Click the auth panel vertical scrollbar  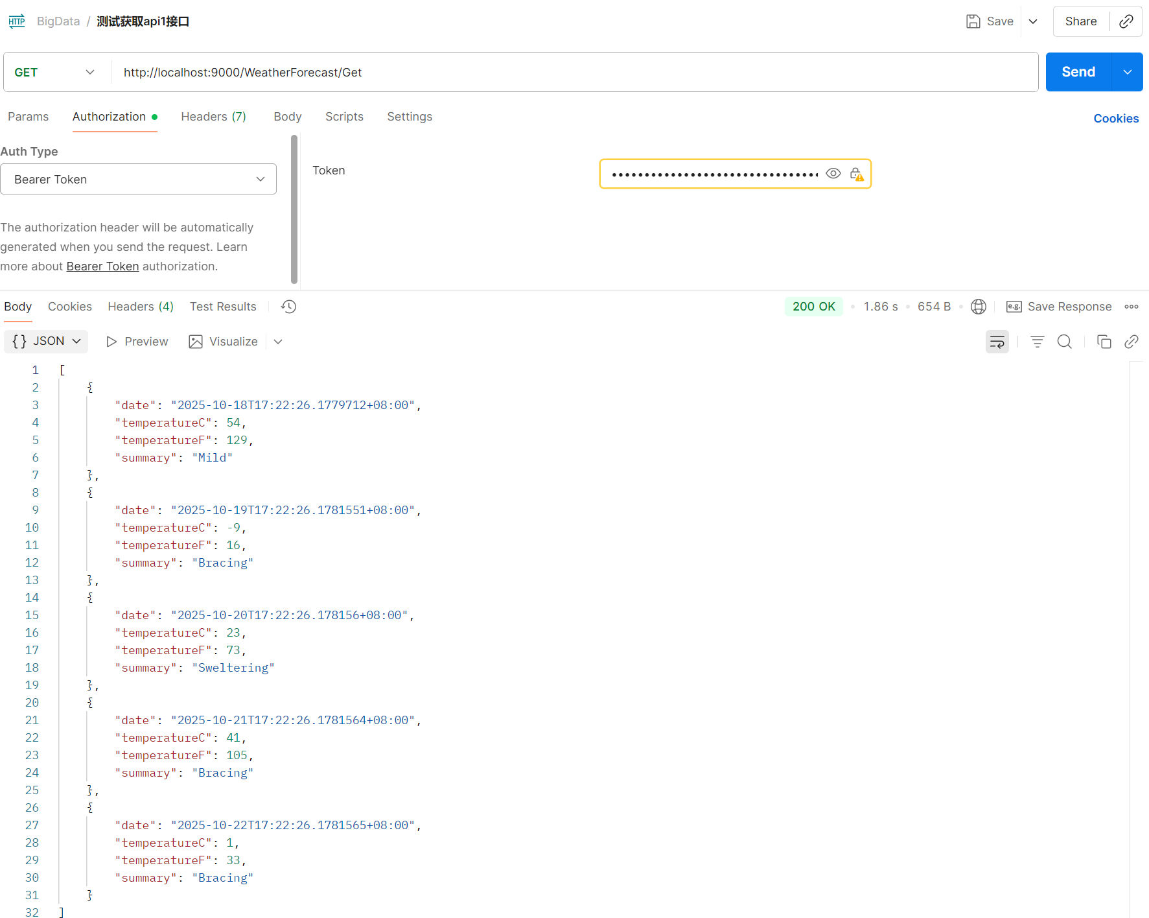pyautogui.click(x=294, y=209)
